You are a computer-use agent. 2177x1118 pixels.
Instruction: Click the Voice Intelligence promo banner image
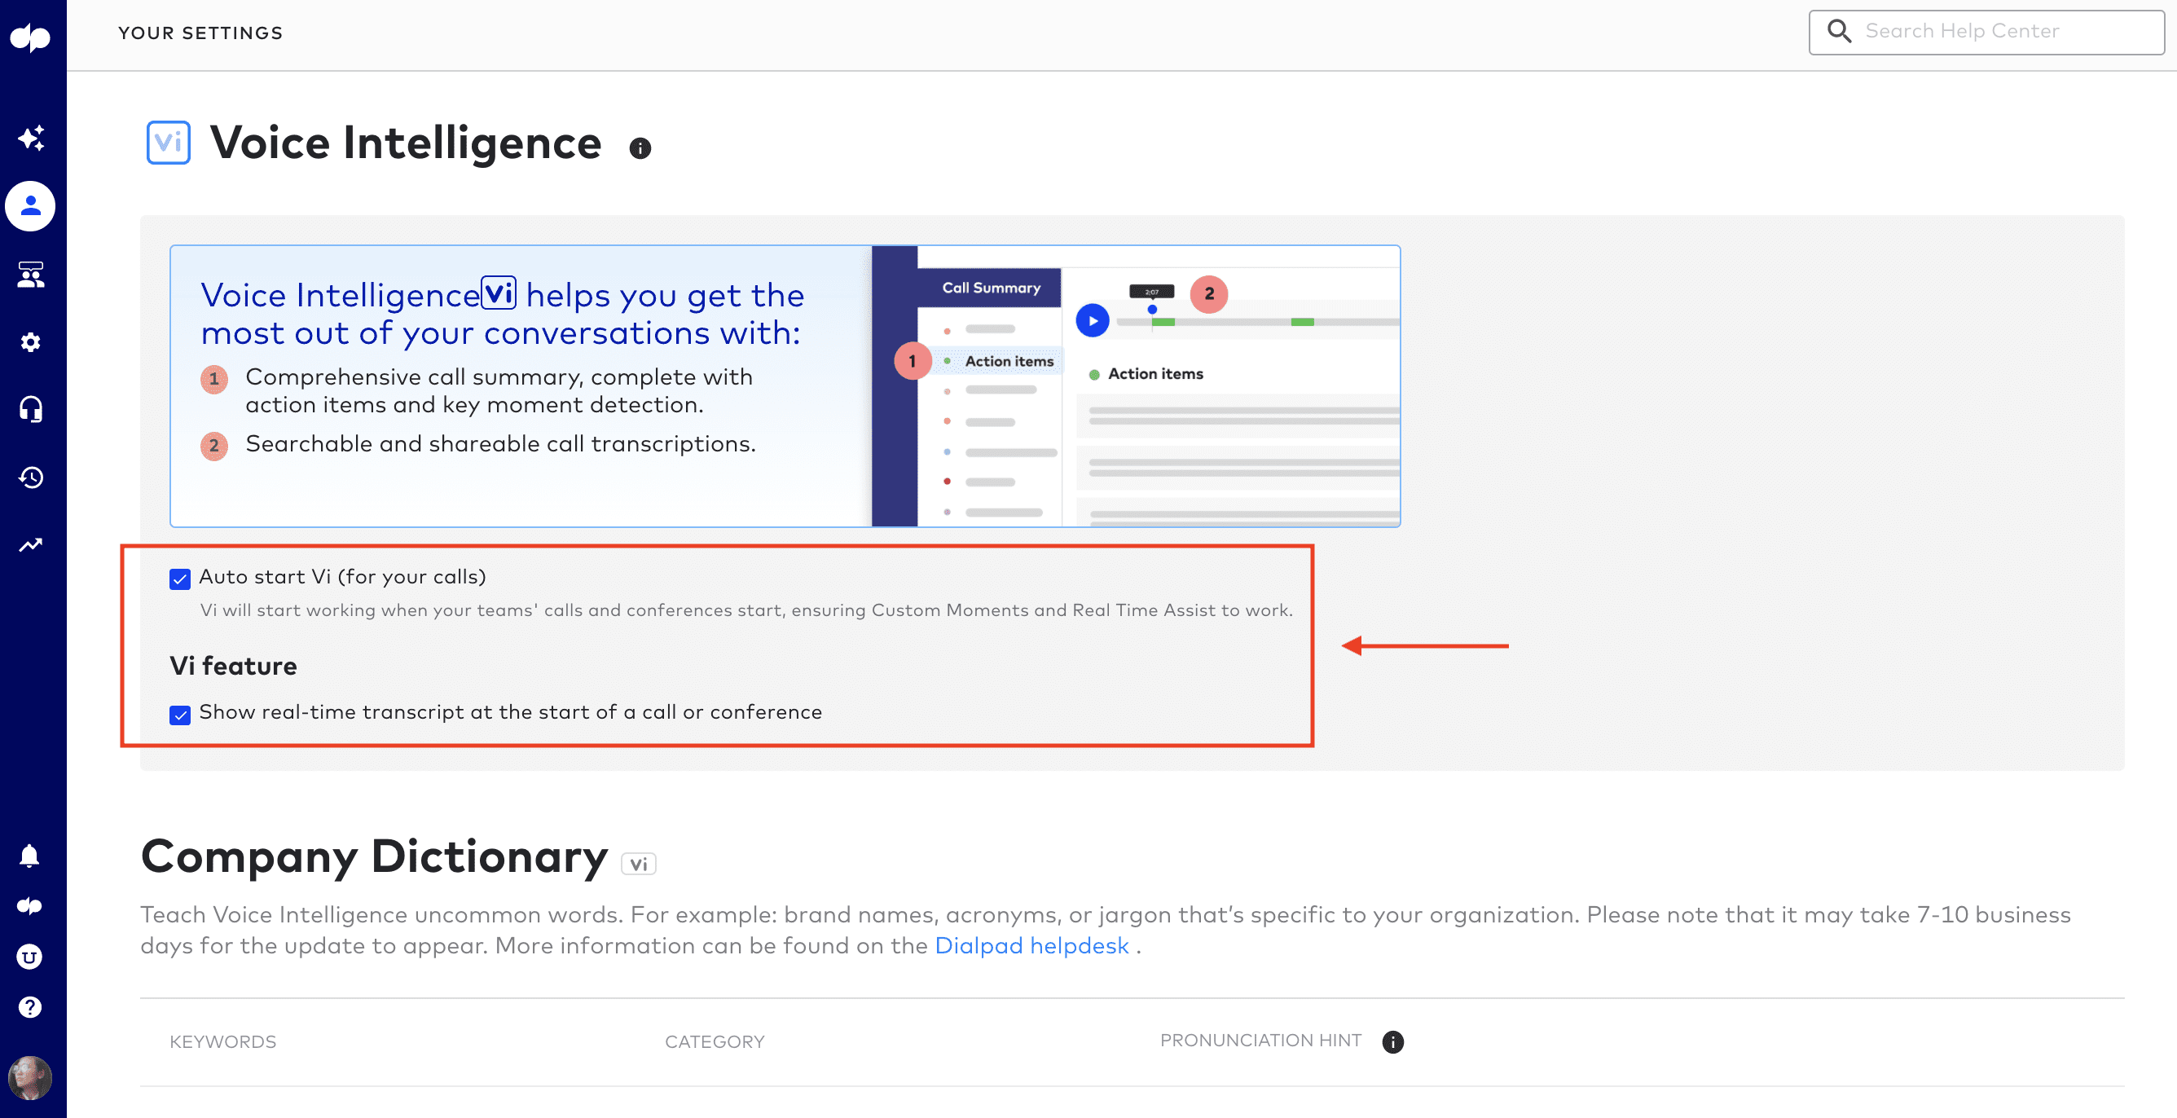pyautogui.click(x=785, y=386)
